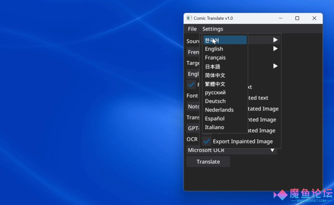Open the File menu

click(192, 29)
